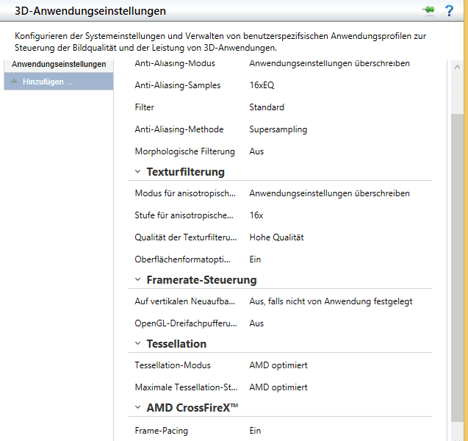Toggle Oberflächenformatoptimierung value Ein
The height and width of the screenshot is (441, 468).
pyautogui.click(x=255, y=259)
